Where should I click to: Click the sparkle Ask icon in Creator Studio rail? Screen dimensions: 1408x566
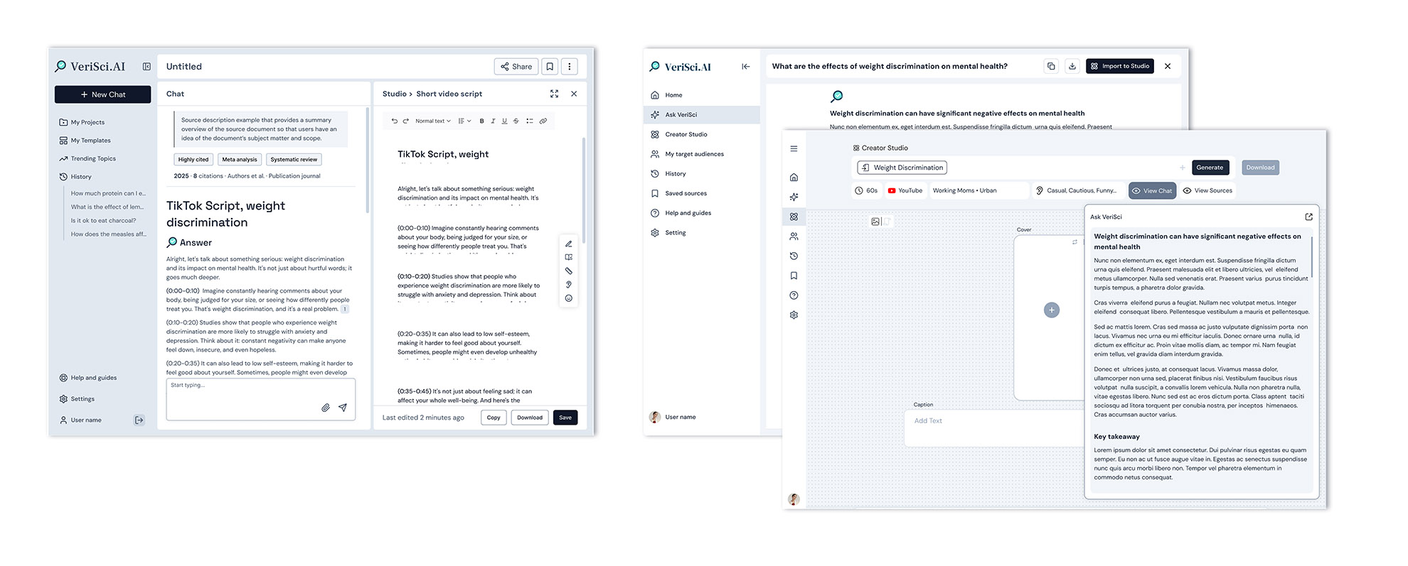pyautogui.click(x=794, y=197)
